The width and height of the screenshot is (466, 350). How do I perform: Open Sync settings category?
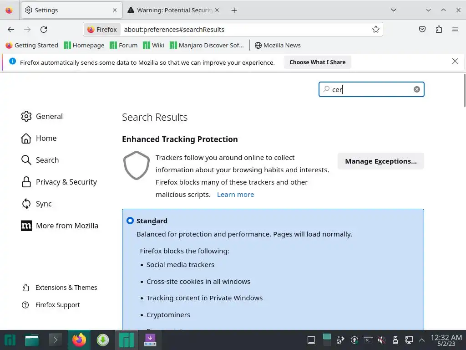click(36, 204)
